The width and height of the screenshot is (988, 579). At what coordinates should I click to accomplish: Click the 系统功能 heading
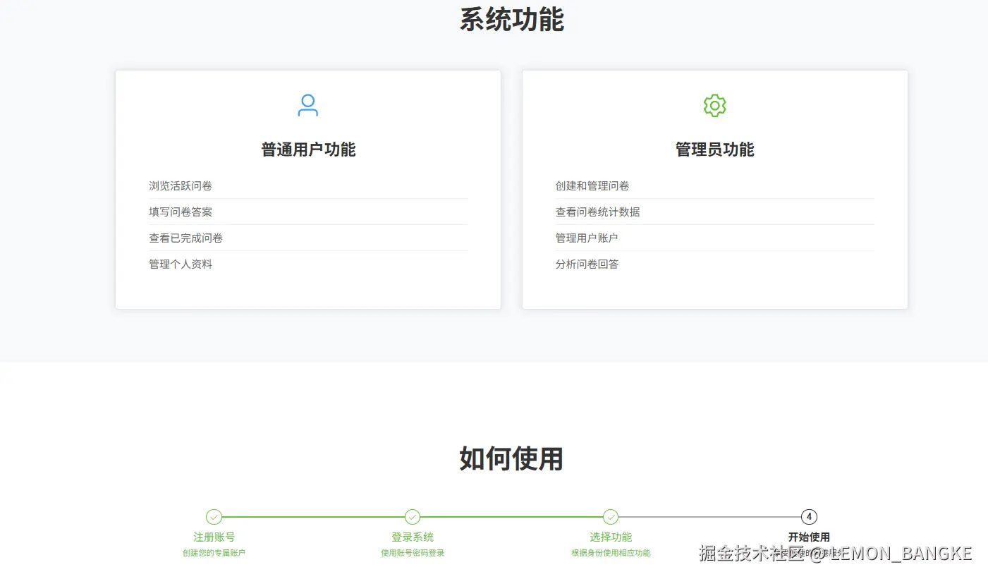click(511, 19)
